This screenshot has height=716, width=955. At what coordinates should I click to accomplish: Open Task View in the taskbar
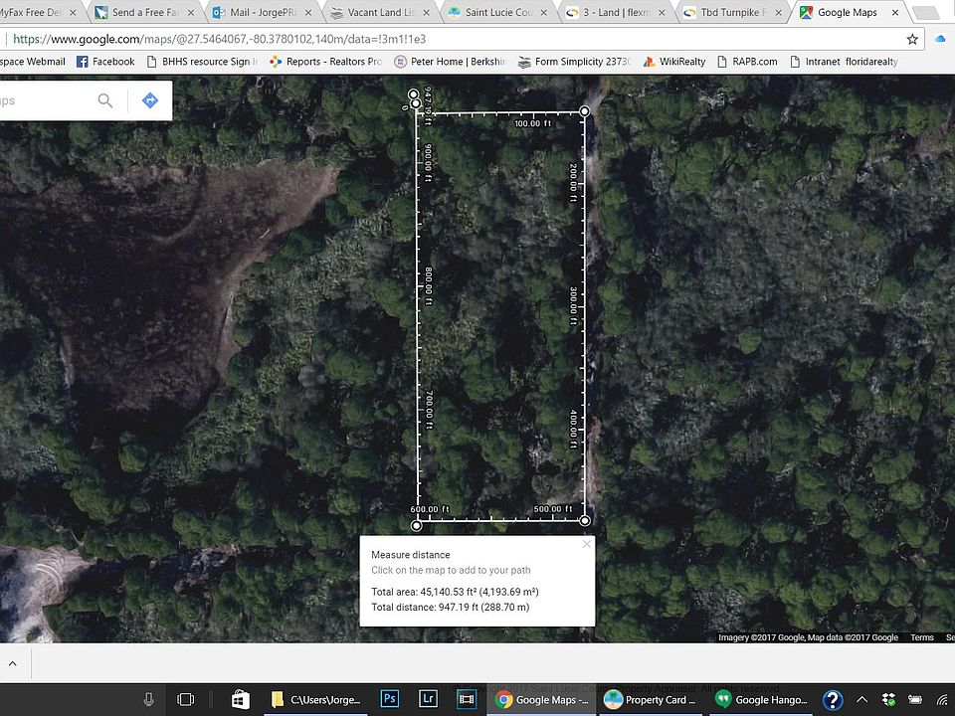[185, 699]
